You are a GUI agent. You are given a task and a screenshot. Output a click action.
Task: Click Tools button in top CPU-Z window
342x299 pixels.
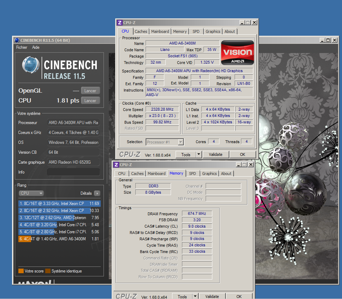(x=186, y=154)
